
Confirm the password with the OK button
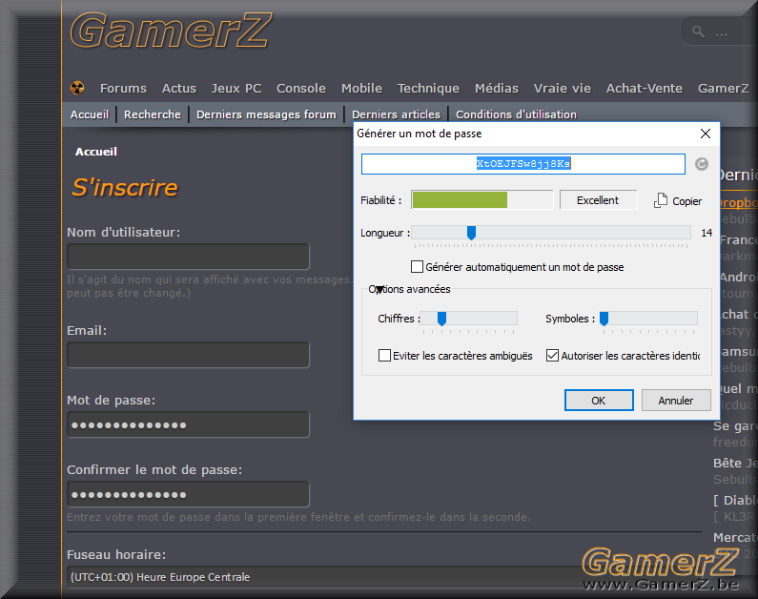pyautogui.click(x=599, y=401)
